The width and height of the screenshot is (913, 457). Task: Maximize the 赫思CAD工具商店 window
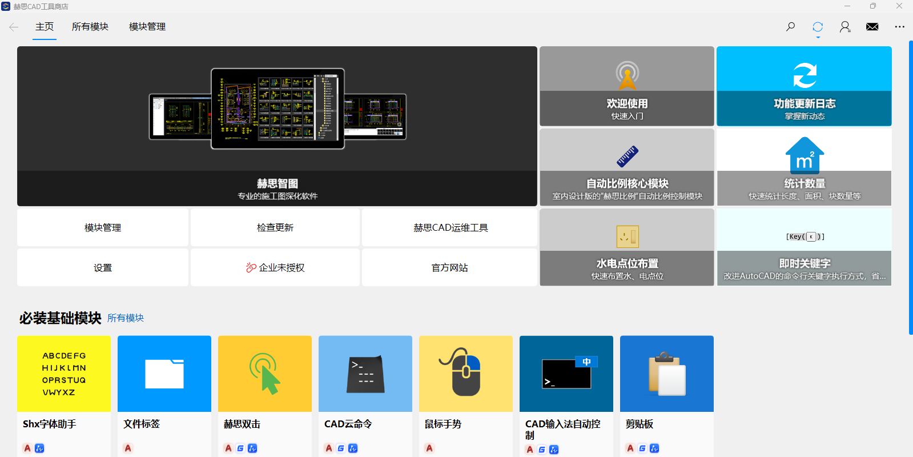[873, 6]
